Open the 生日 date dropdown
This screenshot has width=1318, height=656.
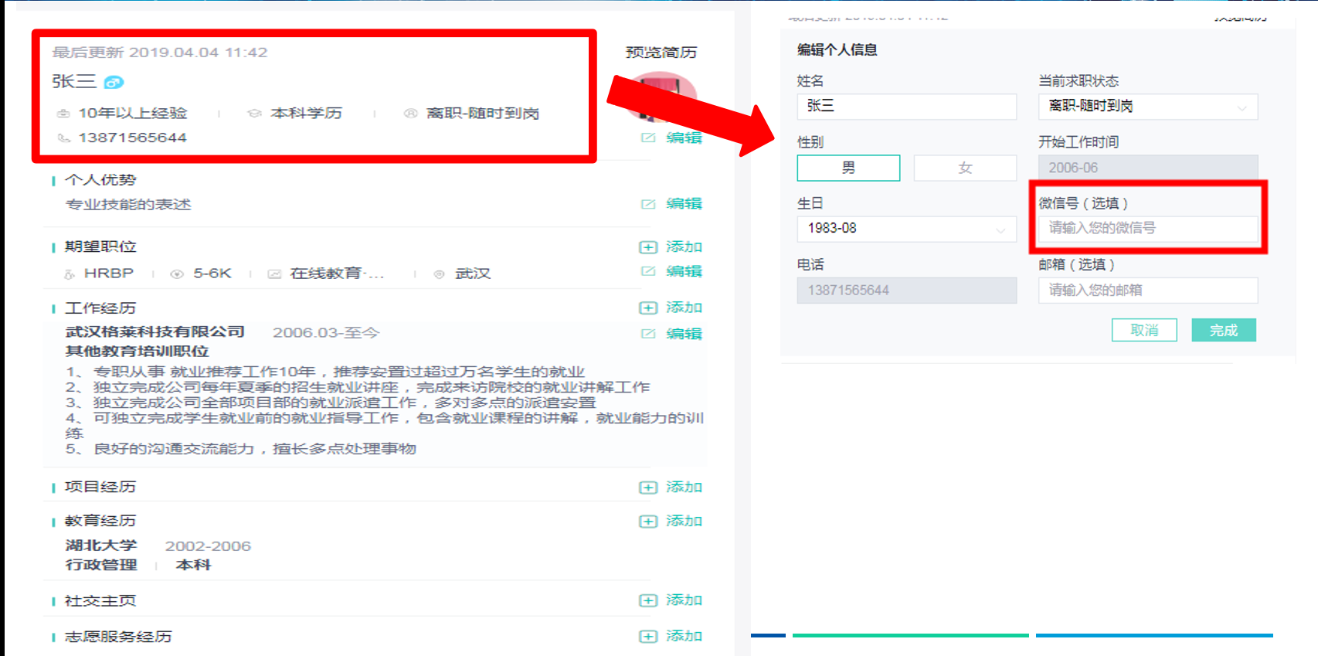pyautogui.click(x=906, y=229)
